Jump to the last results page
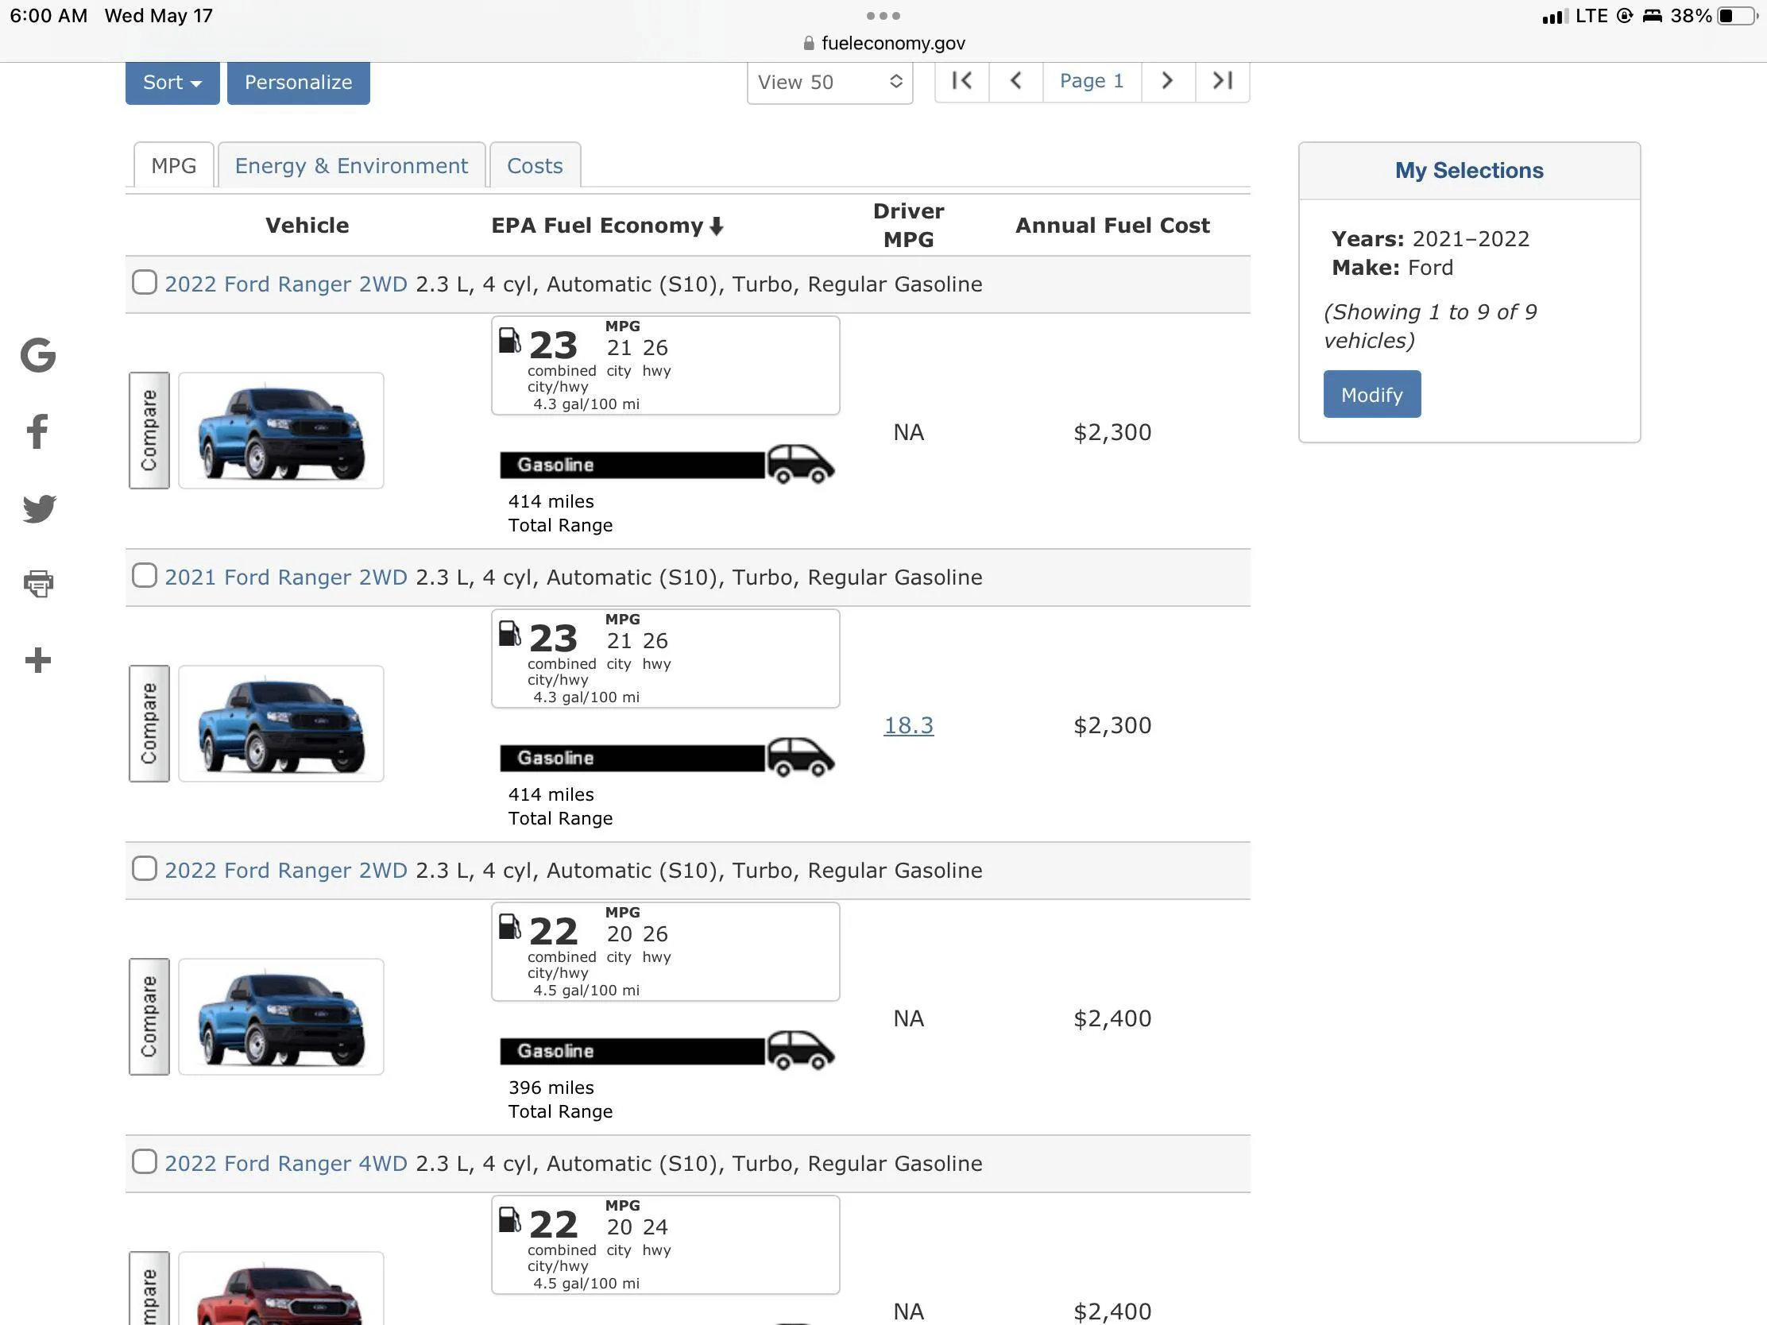Viewport: 1767px width, 1325px height. click(1222, 81)
